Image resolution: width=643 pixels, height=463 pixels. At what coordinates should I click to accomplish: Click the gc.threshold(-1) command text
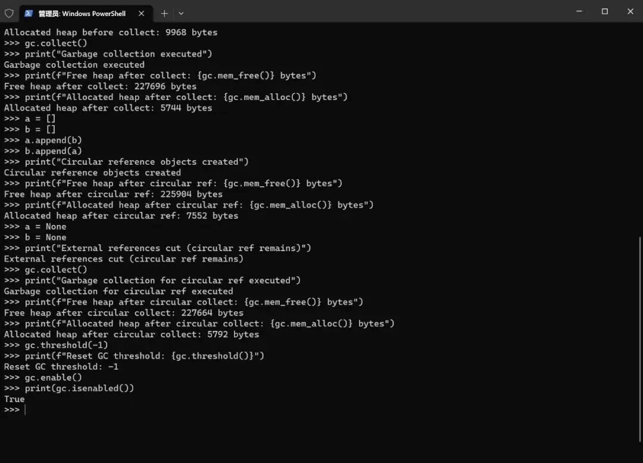[66, 345]
